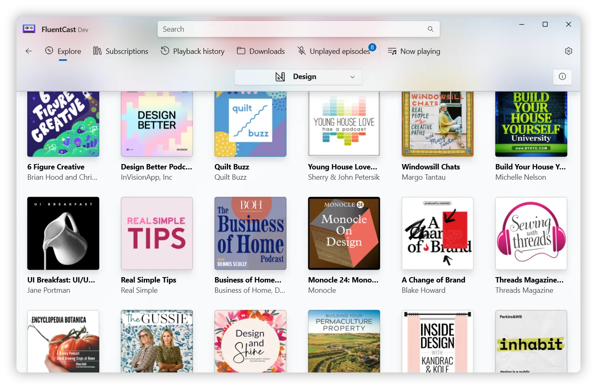This screenshot has width=597, height=389.
Task: Click author name 'Margo Tantau'
Action: pos(423,177)
